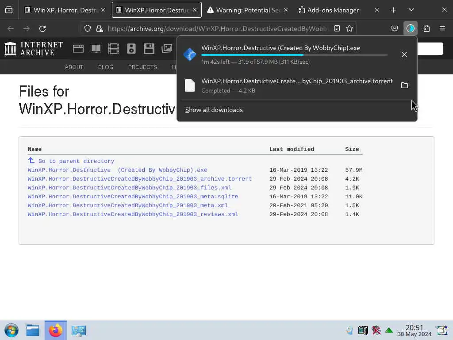Open the _201903_meta.sqlite link
Image resolution: width=453 pixels, height=340 pixels.
133,197
